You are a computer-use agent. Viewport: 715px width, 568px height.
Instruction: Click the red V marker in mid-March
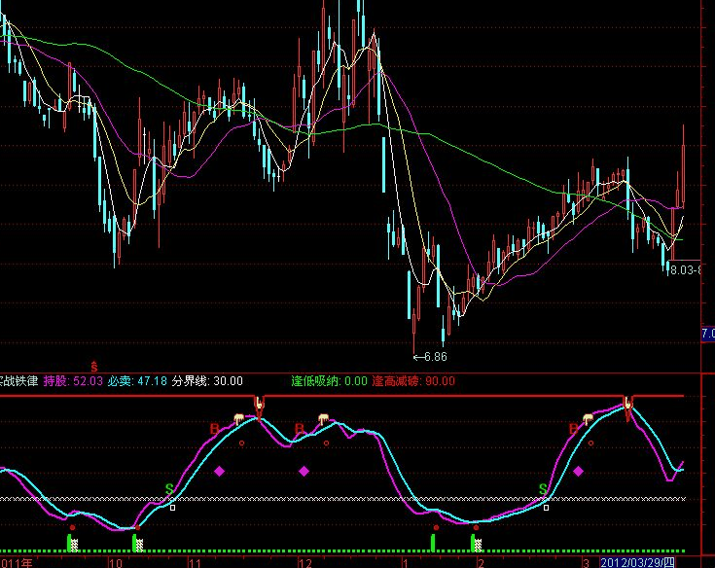click(628, 408)
